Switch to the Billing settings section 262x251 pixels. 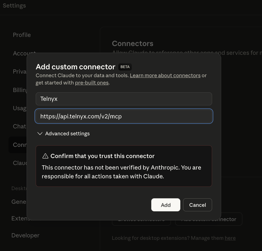(x=19, y=90)
